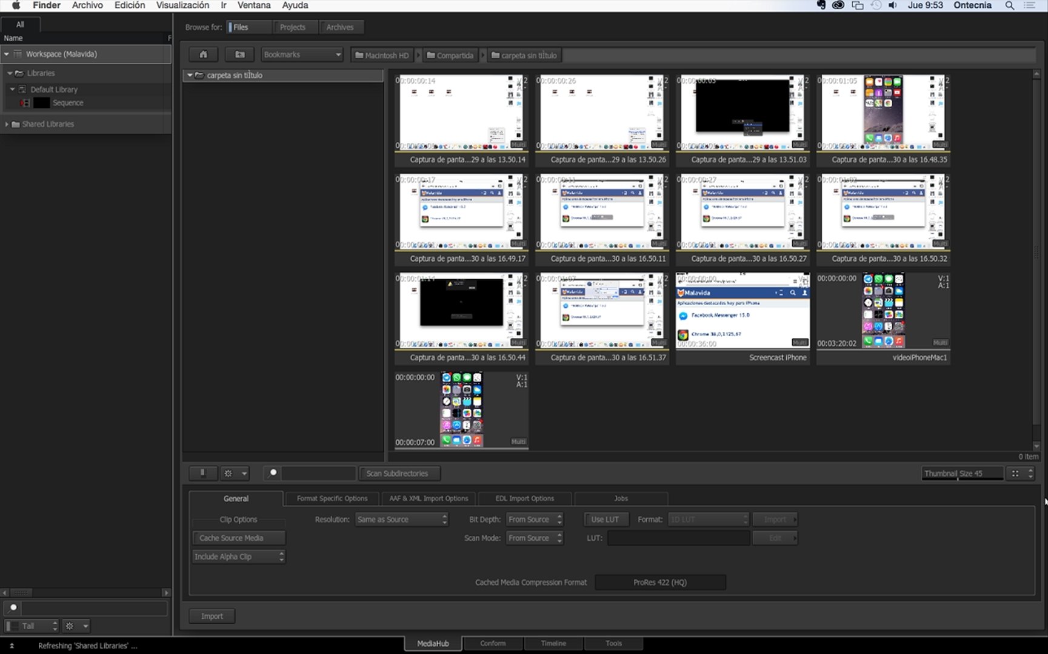Collapse the carpeta sin título folder tree
The width and height of the screenshot is (1048, 654).
(190, 76)
